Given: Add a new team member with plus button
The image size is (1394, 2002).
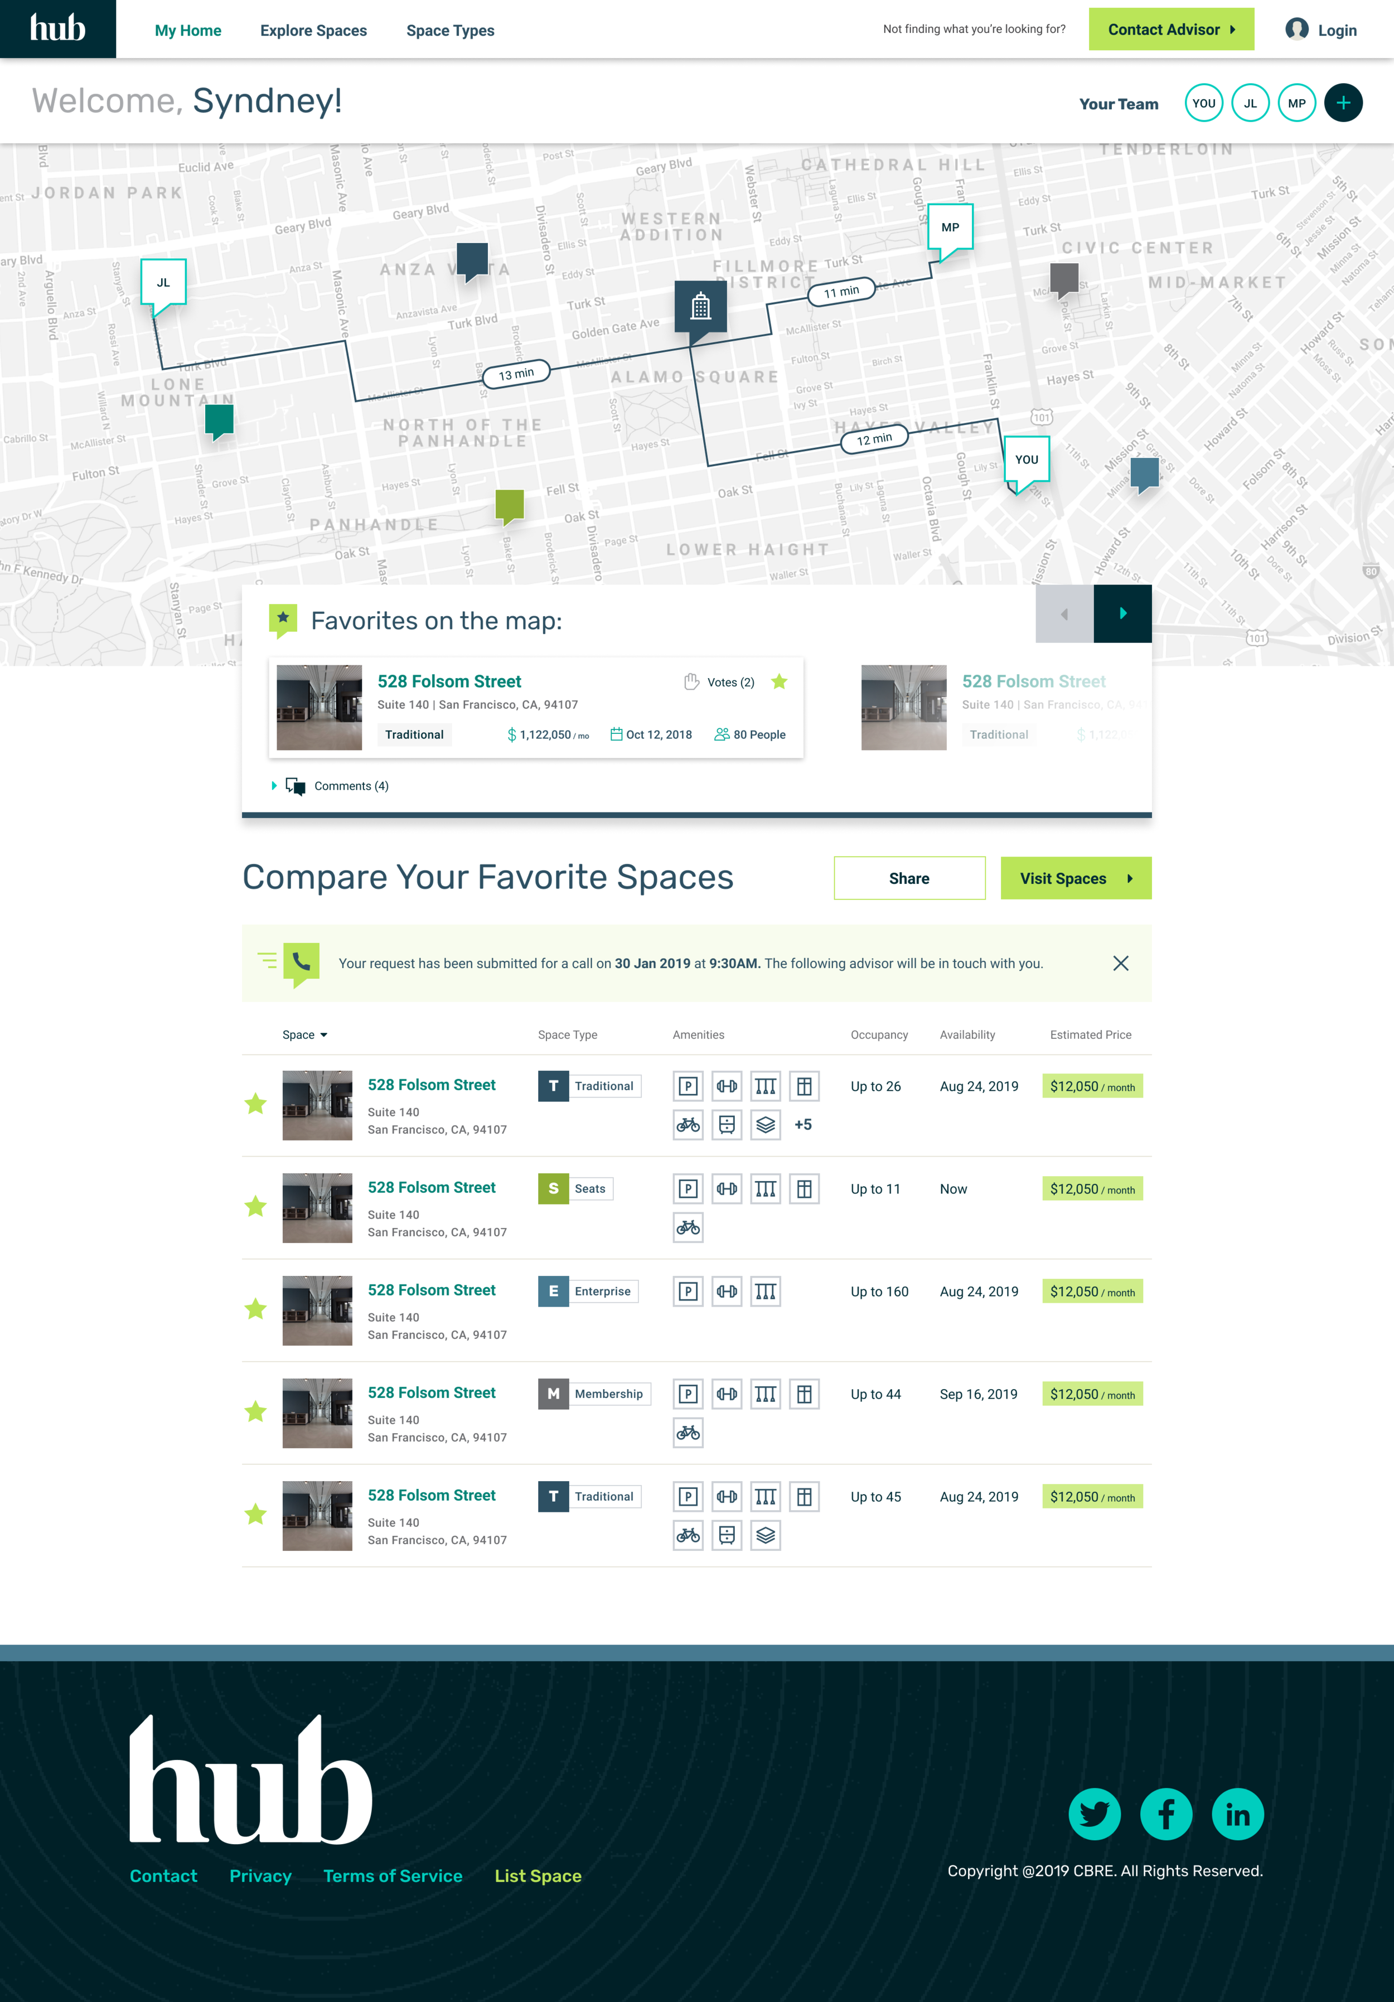Looking at the screenshot, I should 1343,103.
